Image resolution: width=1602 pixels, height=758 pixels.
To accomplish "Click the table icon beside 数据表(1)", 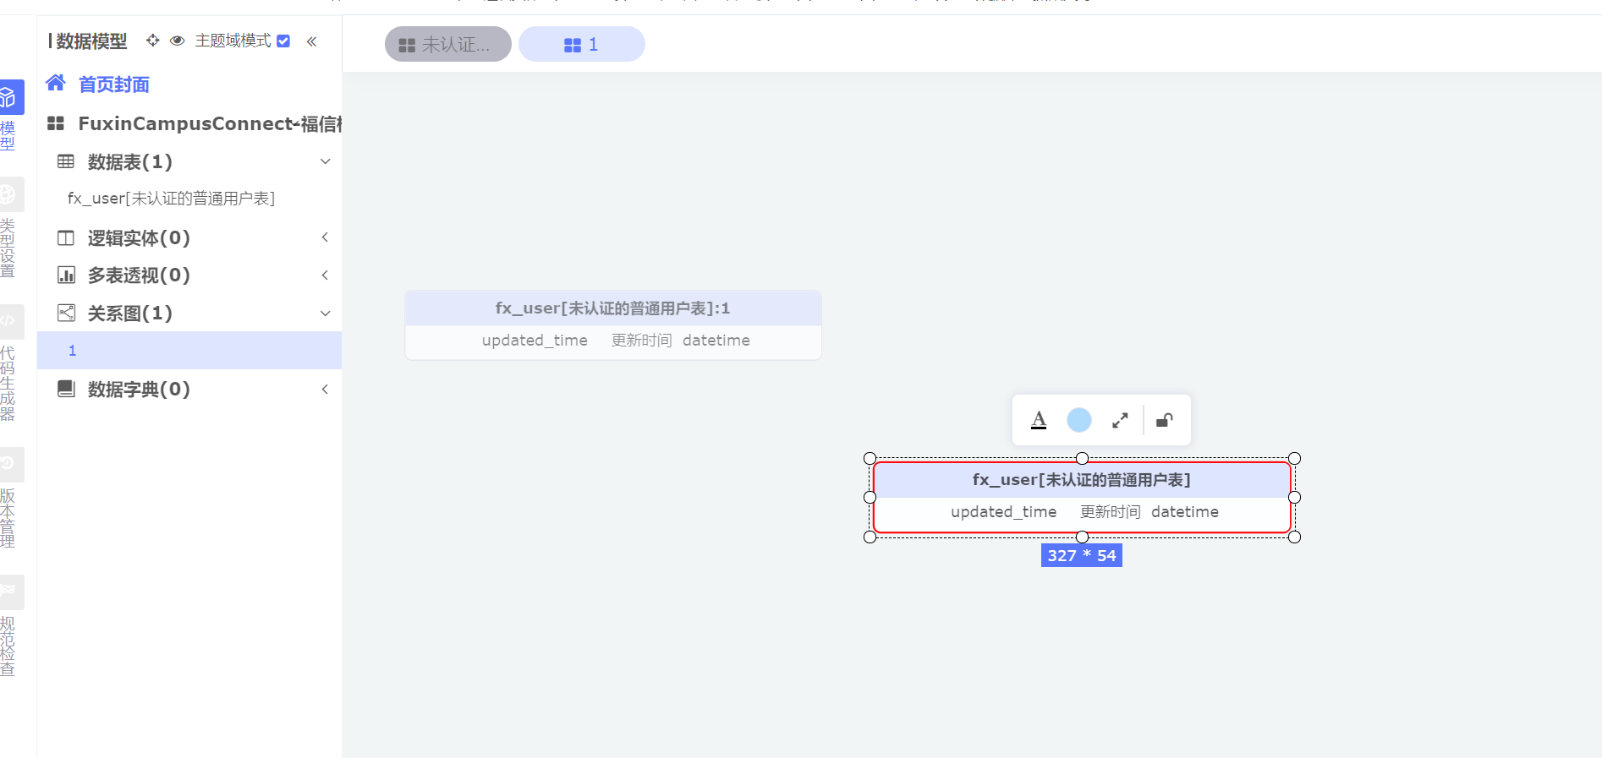I will [66, 161].
